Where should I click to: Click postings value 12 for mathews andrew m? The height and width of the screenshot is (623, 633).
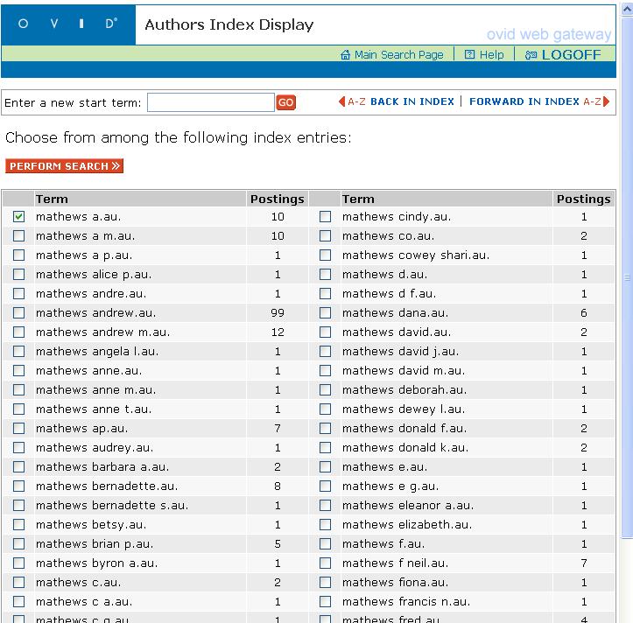click(x=278, y=332)
